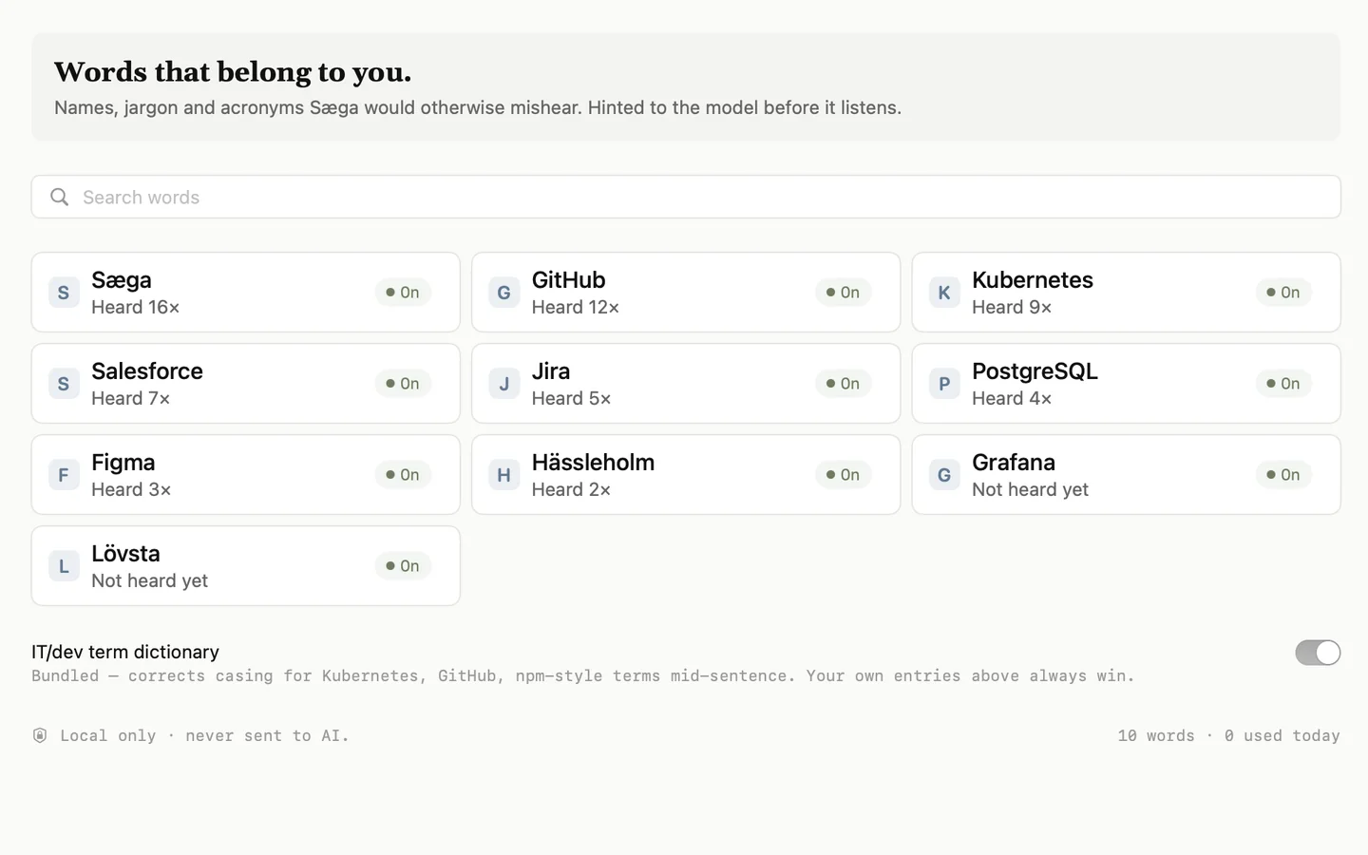Focus the Search words field
The image size is (1368, 855).
pyautogui.click(x=686, y=197)
